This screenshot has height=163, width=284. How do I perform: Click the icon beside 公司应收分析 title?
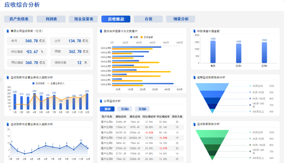(101, 101)
